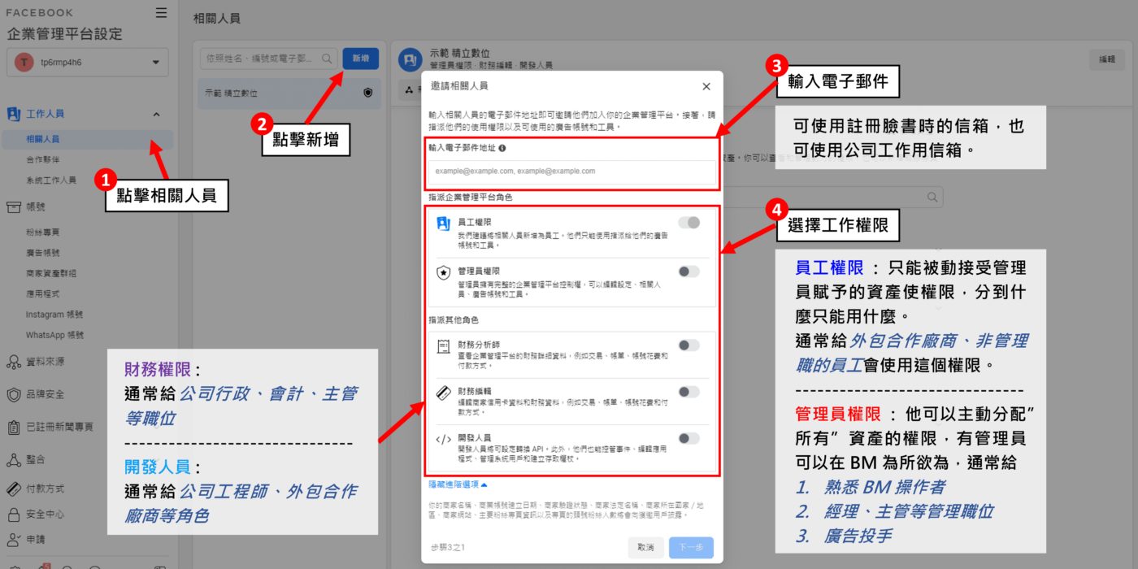Click the 示範 精立數位 avatar icon
The image size is (1138, 569).
click(409, 59)
